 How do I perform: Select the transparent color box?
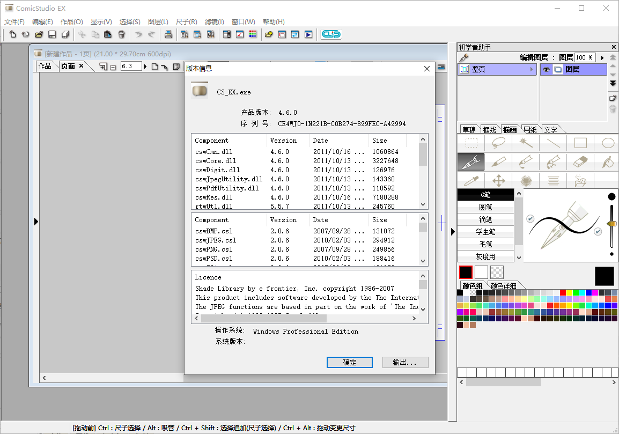[x=497, y=272]
